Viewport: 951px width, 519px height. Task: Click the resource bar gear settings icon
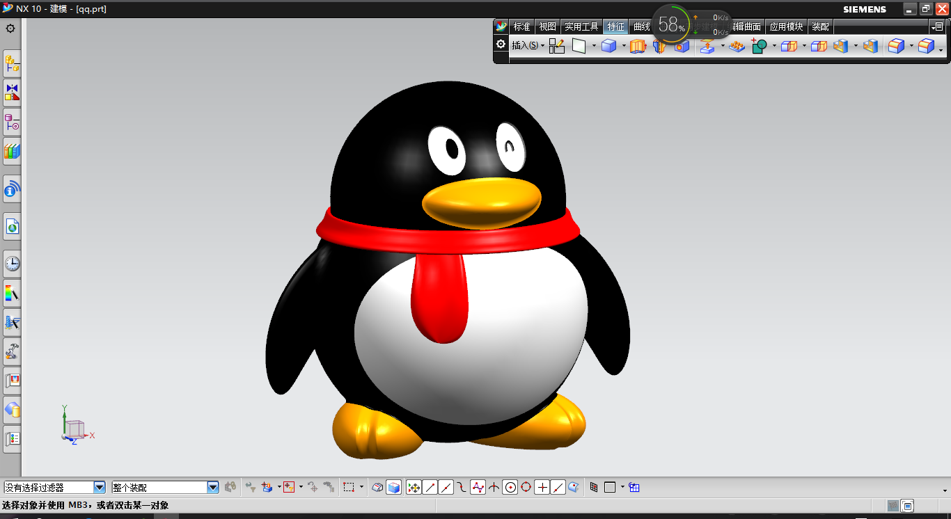(10, 29)
